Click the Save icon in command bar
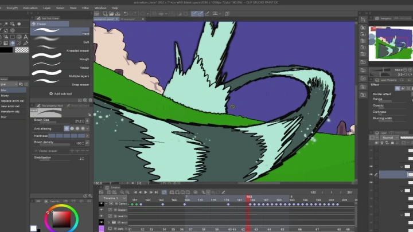413x232 pixels. [118, 14]
